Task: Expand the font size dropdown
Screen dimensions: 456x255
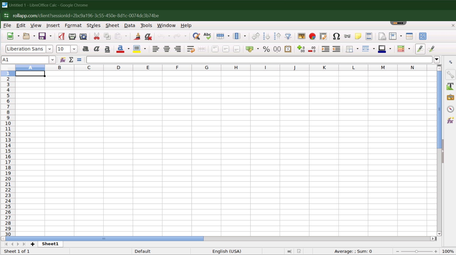Action: (x=74, y=49)
